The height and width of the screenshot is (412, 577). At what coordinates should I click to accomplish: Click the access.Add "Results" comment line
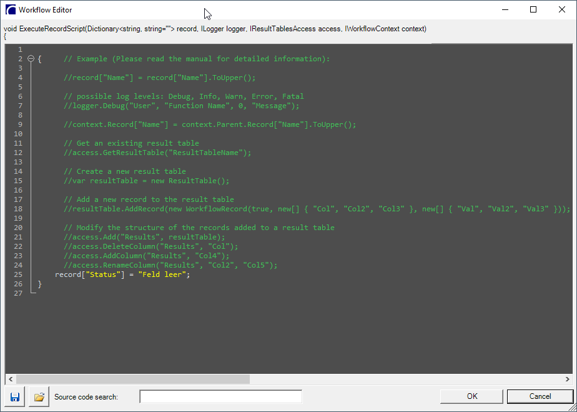(144, 237)
